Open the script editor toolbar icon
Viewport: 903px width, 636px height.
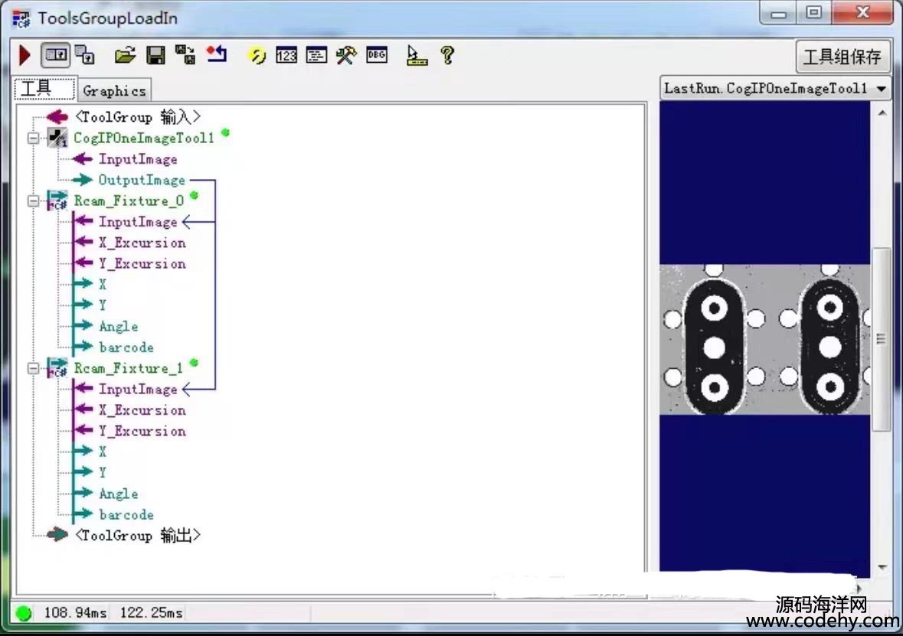316,55
